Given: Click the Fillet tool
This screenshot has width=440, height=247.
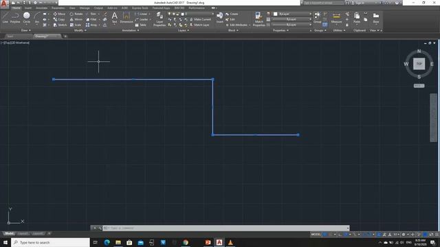Looking at the screenshot, I should point(91,19).
